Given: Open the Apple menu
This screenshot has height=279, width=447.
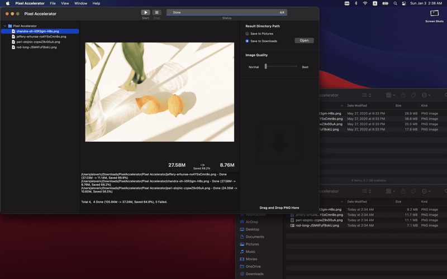Looking at the screenshot, I should (x=7, y=3).
